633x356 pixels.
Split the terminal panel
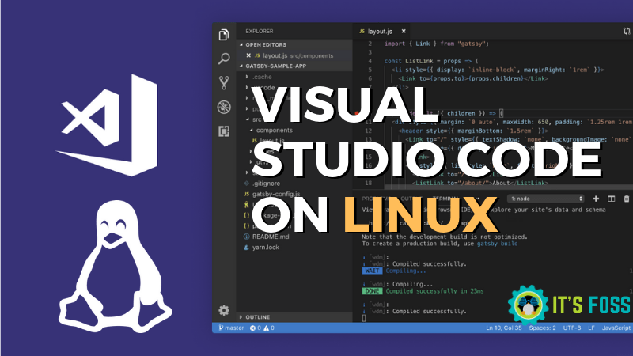(611, 199)
